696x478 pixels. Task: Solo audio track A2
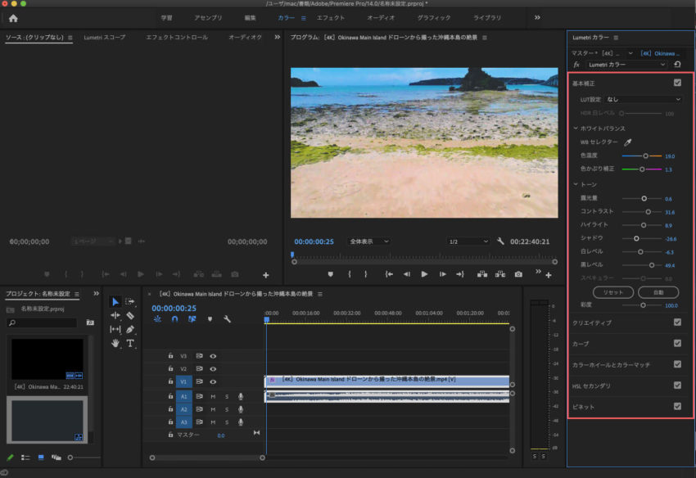tap(227, 409)
